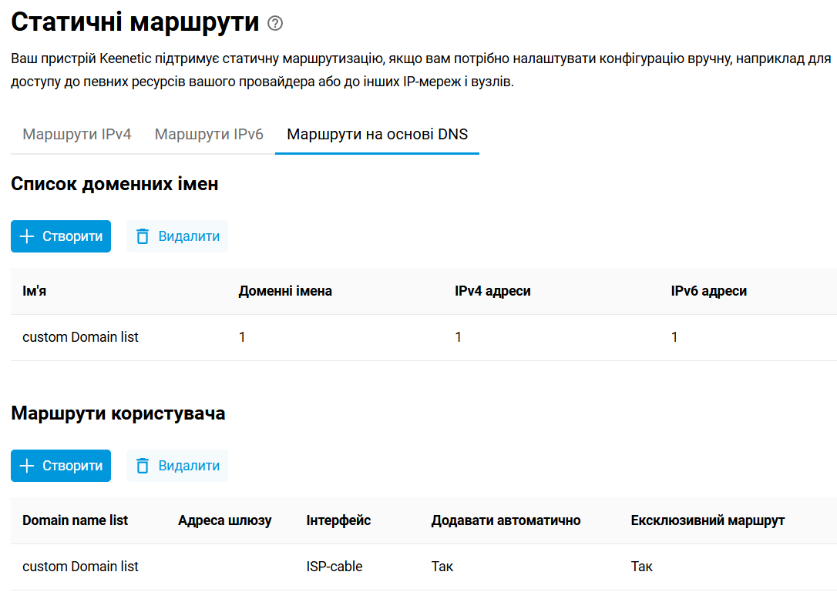Click the ISP-cable interface cell
The height and width of the screenshot is (602, 837).
point(334,567)
